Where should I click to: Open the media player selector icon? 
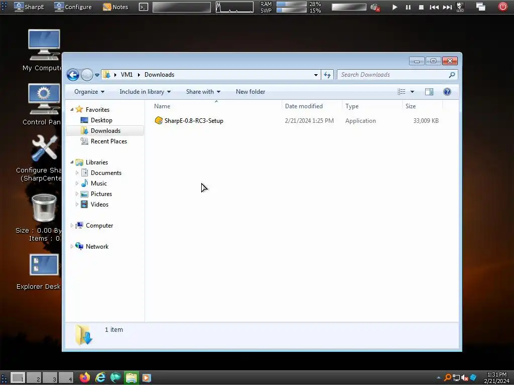[460, 7]
